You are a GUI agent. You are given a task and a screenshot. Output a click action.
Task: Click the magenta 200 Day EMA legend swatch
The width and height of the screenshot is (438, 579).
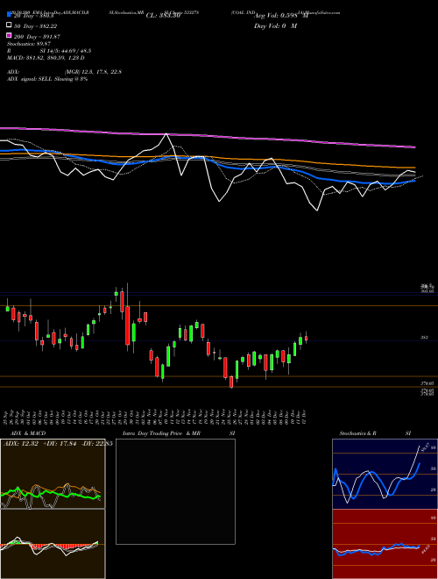pos(9,35)
